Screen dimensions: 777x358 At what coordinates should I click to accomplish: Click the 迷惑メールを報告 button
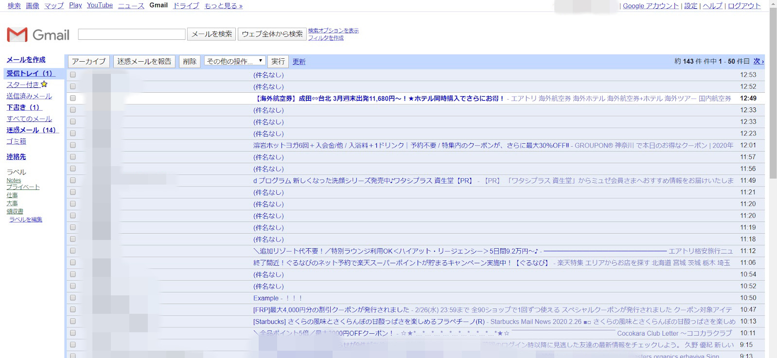[144, 61]
